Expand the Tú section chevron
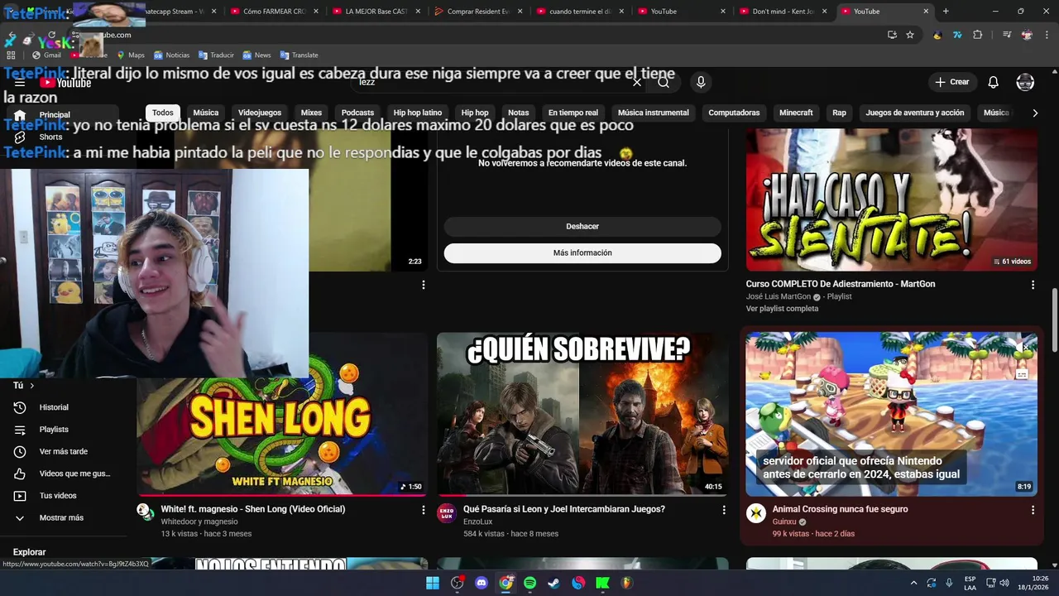This screenshot has height=596, width=1059. (x=32, y=386)
